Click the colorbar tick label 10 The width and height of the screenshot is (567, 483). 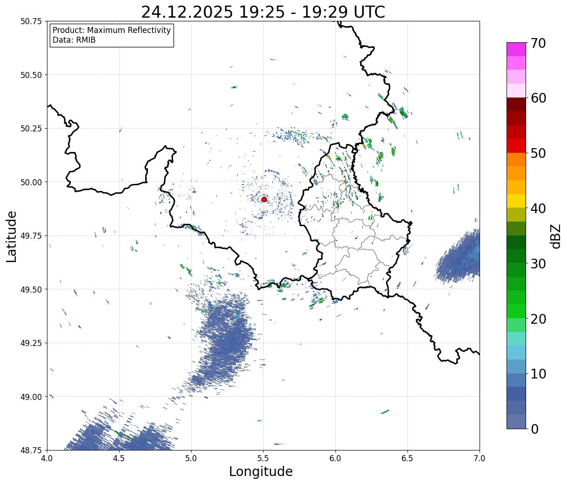(x=538, y=374)
